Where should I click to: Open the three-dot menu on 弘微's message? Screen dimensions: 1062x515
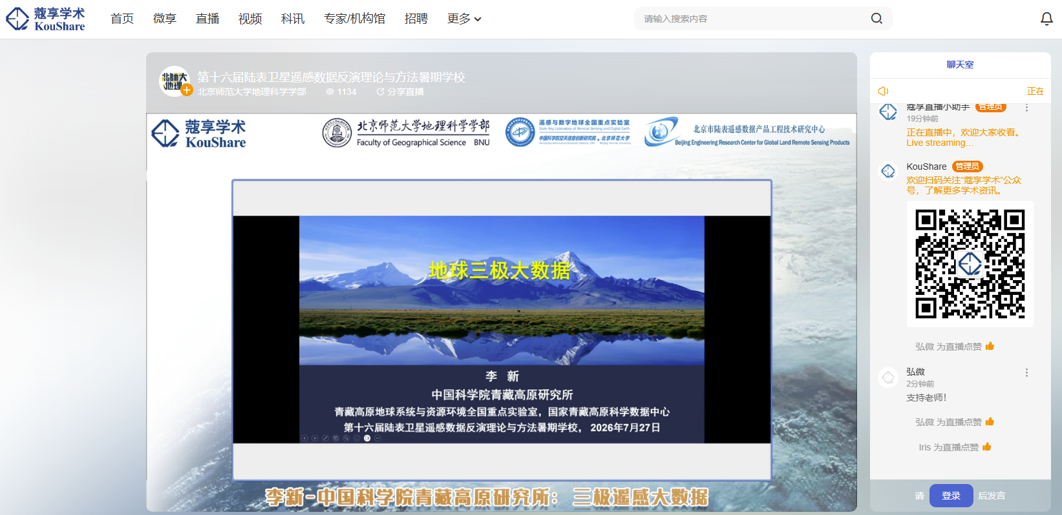[1026, 372]
